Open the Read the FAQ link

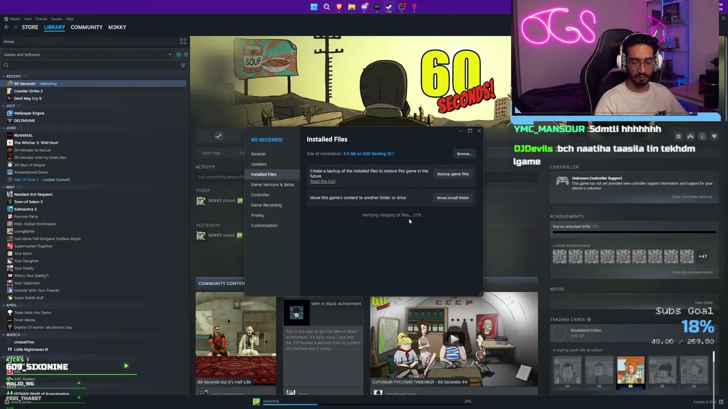tap(322, 181)
